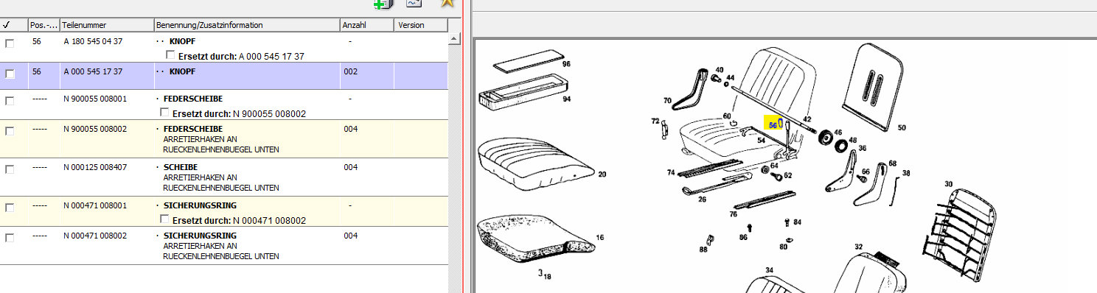The image size is (1097, 293).
Task: Select FEDERSCHEIBE N 900055 008002 row
Action: point(224,139)
